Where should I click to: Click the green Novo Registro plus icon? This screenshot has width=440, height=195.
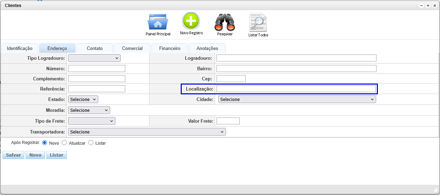(191, 21)
